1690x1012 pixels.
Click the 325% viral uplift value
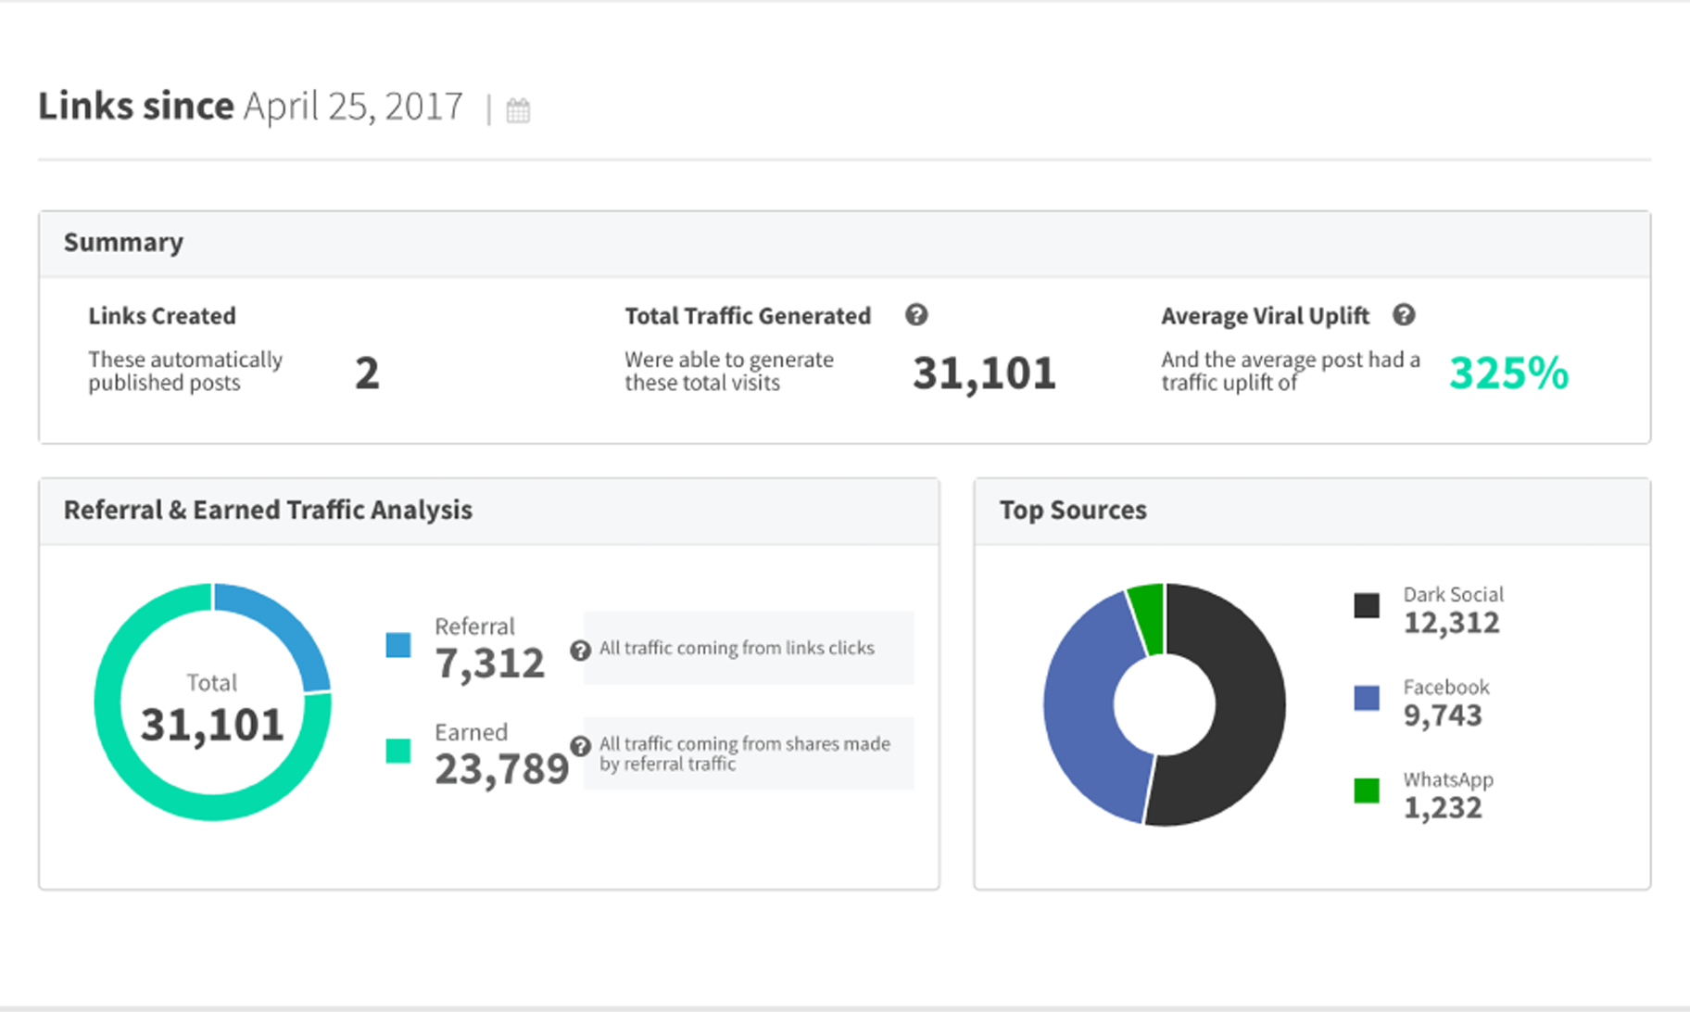(x=1507, y=372)
